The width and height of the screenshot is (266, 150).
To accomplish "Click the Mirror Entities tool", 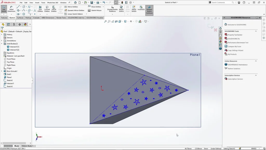I will pos(72,7).
